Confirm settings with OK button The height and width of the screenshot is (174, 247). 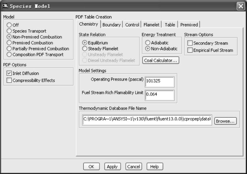[x=91, y=167]
